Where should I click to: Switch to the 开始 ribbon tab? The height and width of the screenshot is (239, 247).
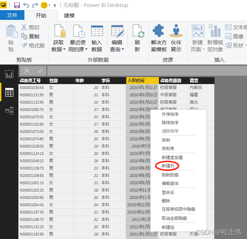pos(41,15)
